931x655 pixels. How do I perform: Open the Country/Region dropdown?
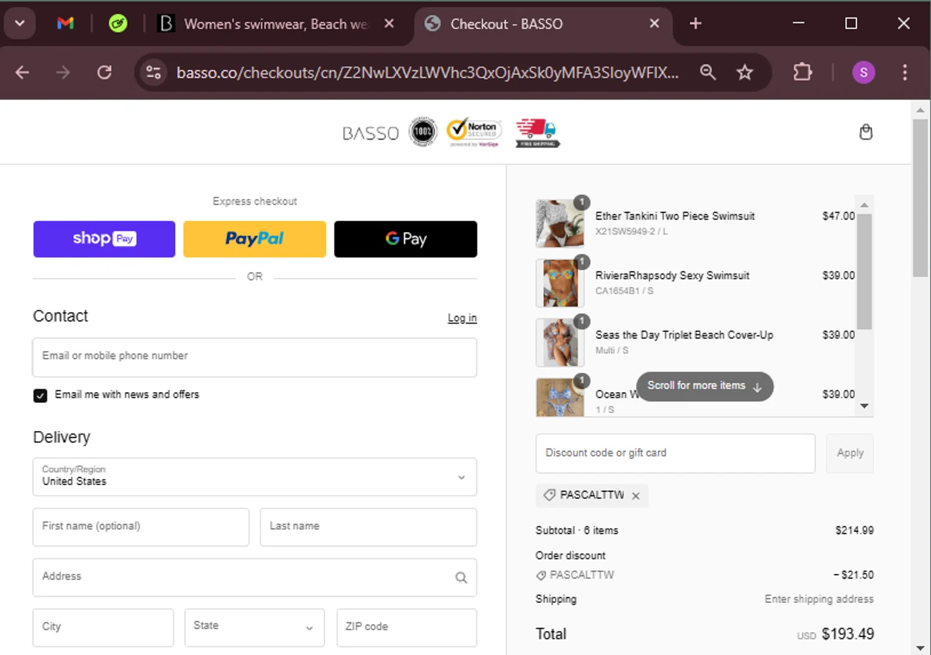(x=254, y=476)
